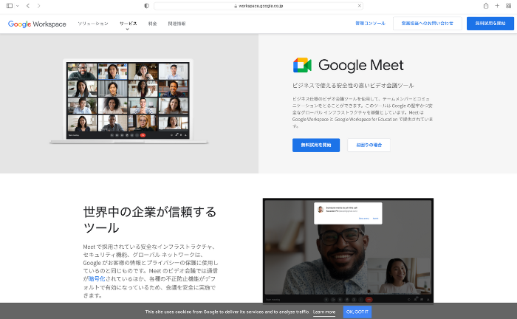
Task: Go forward with the browser forward arrow
Action: pos(38,6)
